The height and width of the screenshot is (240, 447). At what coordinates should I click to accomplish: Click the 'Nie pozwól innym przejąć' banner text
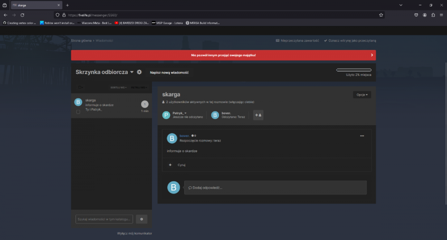(x=223, y=55)
